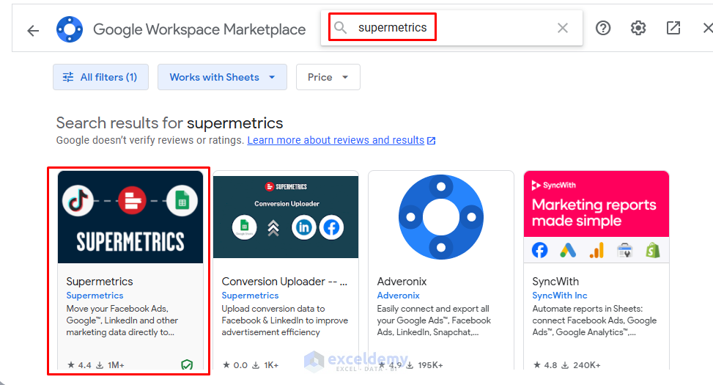Open the All filters (1) button
Image resolution: width=713 pixels, height=385 pixels.
100,77
